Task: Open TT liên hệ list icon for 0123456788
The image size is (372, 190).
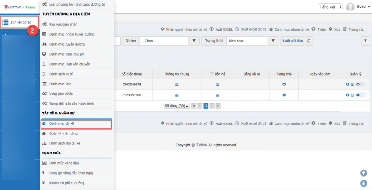Action: tap(217, 95)
